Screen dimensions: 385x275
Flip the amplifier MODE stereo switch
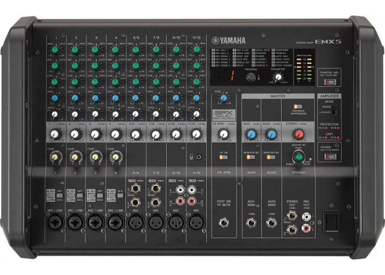pos(334,109)
